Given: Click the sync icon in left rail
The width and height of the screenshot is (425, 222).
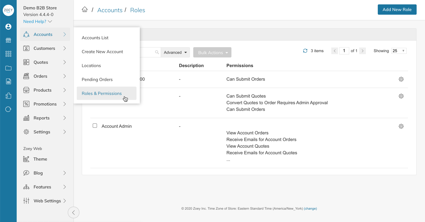Looking at the screenshot, I should click(8, 109).
